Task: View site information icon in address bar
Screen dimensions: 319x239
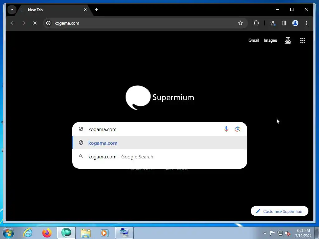Action: (x=48, y=23)
